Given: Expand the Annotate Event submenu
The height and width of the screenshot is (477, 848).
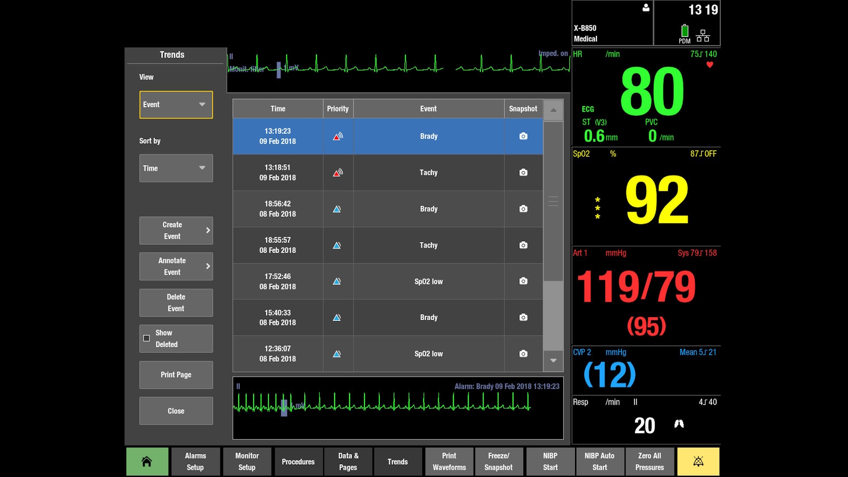Looking at the screenshot, I should [x=176, y=266].
